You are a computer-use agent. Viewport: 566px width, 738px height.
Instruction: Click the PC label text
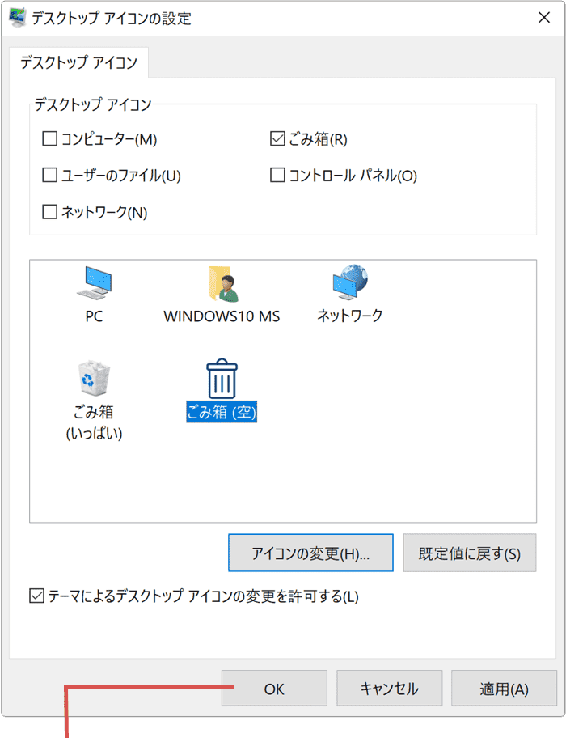click(x=94, y=316)
